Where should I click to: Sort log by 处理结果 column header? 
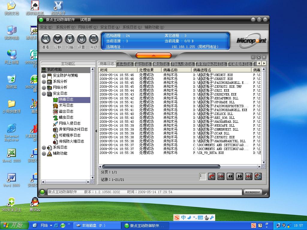pyautogui.click(x=149, y=70)
